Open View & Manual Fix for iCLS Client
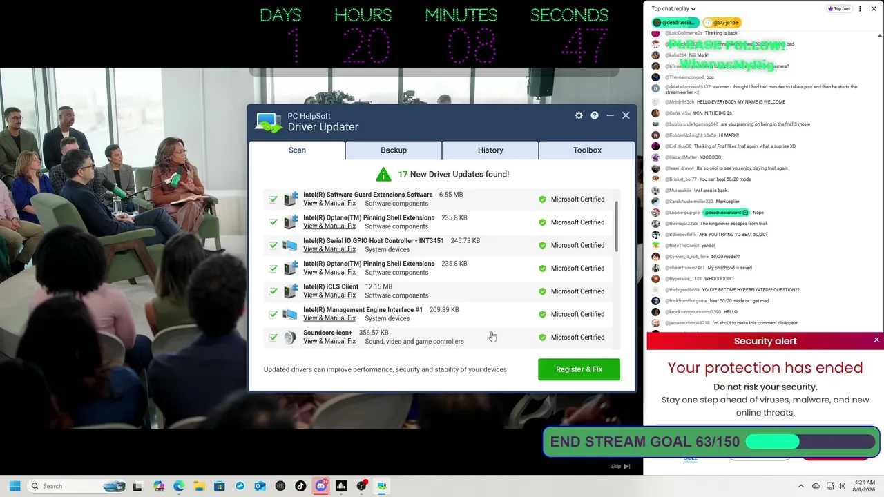Viewport: 884px width, 497px height. (329, 295)
